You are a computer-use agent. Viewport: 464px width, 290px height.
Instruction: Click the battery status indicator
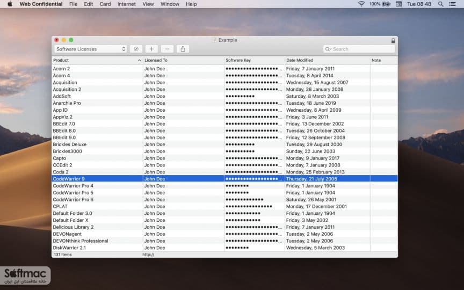(x=380, y=4)
